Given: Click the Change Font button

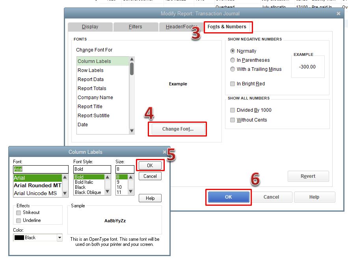Looking at the screenshot, I should (177, 129).
